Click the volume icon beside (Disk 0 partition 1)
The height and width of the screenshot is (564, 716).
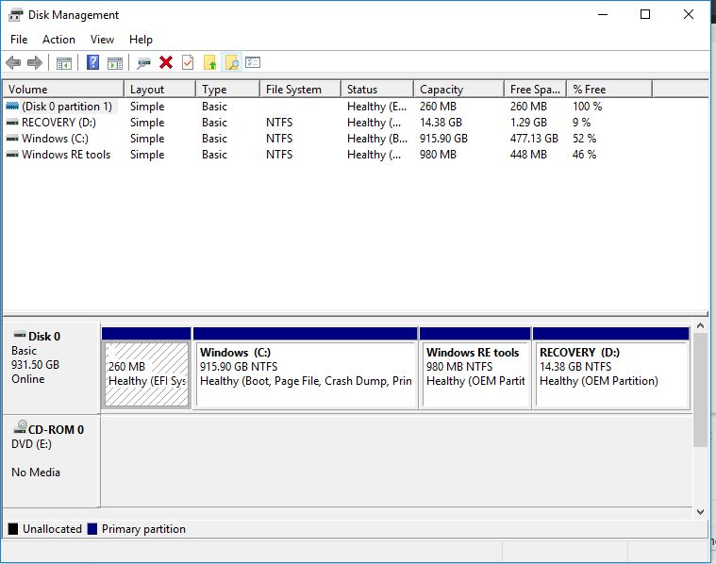pyautogui.click(x=12, y=106)
